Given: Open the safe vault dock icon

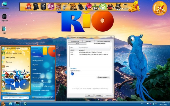Looking at the screenshot, I should click(x=43, y=7).
